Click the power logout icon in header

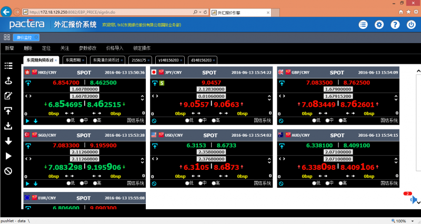coord(410,25)
